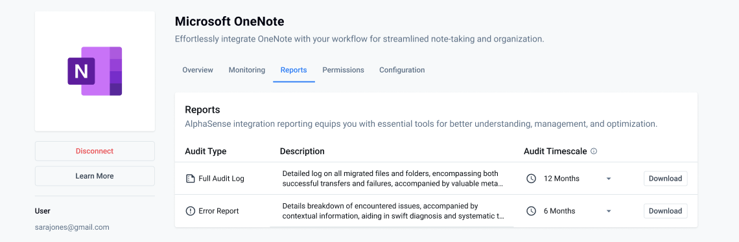Select the Reports tab
Image resolution: width=739 pixels, height=242 pixels.
click(294, 70)
